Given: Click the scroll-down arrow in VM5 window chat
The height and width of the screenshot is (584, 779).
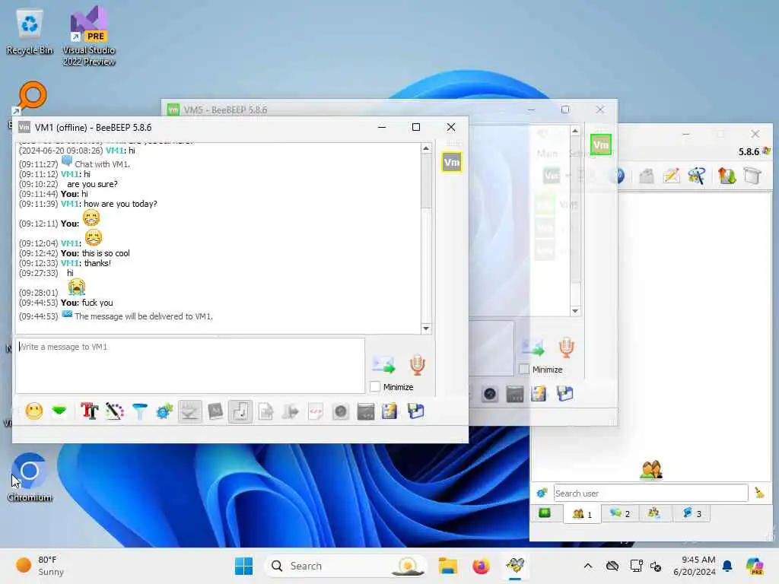Looking at the screenshot, I should click(575, 311).
